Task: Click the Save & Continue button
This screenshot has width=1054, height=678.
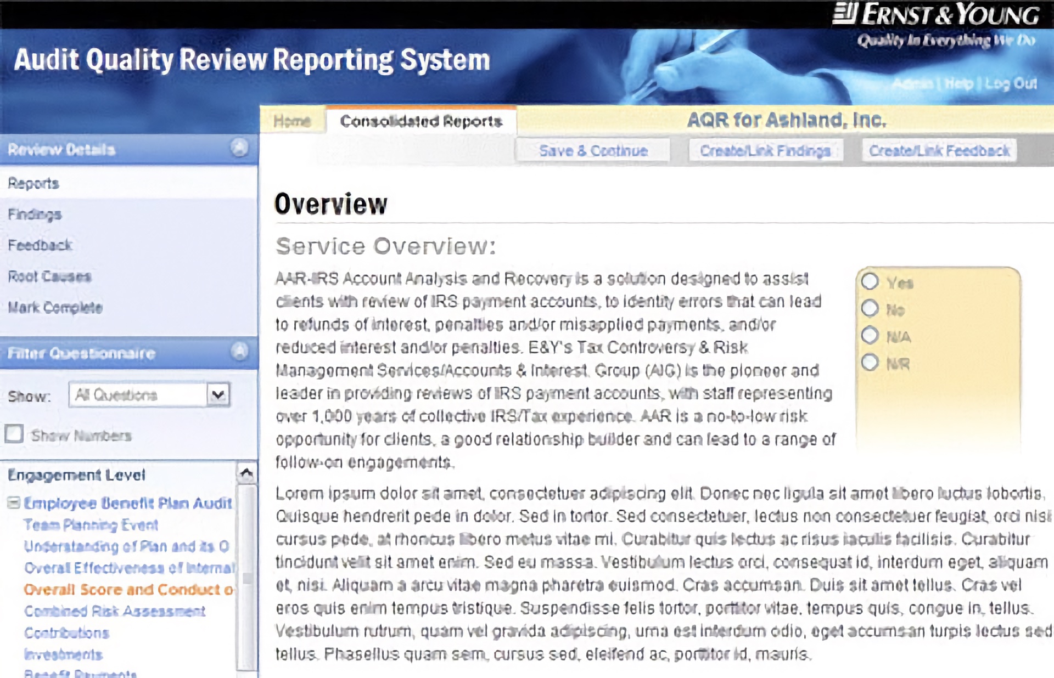Action: [x=593, y=150]
